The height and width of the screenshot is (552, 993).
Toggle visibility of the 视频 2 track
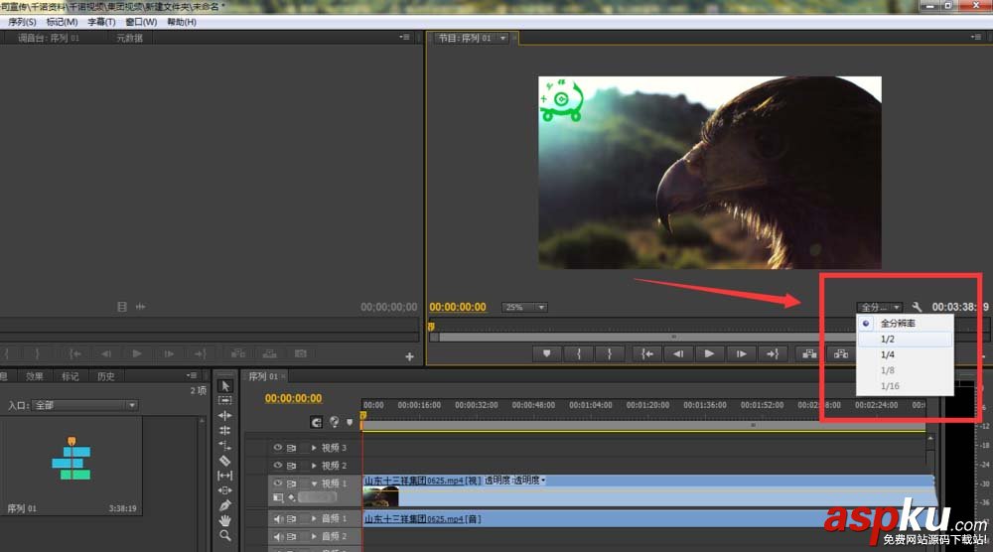pos(278,465)
